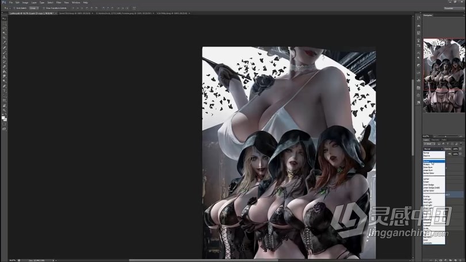Screen dimensions: 466x262
Task: Select the Healing Brush tool
Action: [4, 47]
